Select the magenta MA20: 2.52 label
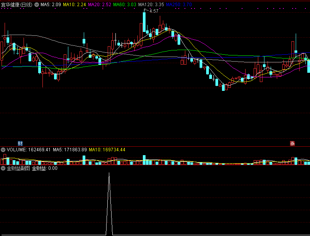Screen dimensions: 310x236 pyautogui.click(x=100, y=5)
